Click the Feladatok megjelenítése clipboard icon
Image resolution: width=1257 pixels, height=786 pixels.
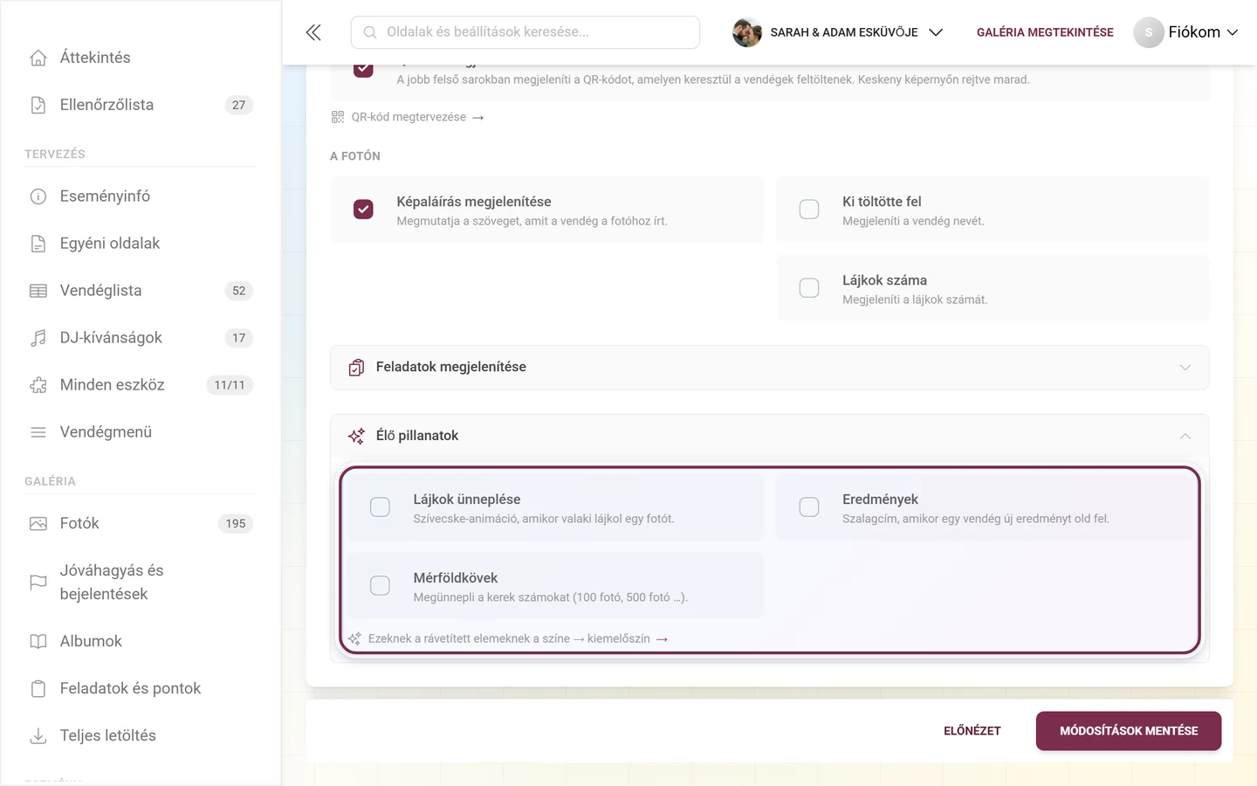pyautogui.click(x=356, y=368)
